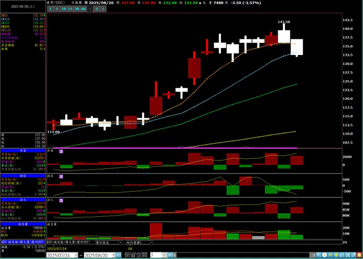The width and height of the screenshot is (363, 259).
Task: Click the 外資 blue panel header
Action: click(x=23, y=151)
